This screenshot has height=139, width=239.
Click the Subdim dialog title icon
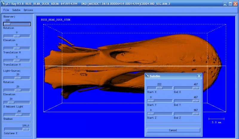147,76
